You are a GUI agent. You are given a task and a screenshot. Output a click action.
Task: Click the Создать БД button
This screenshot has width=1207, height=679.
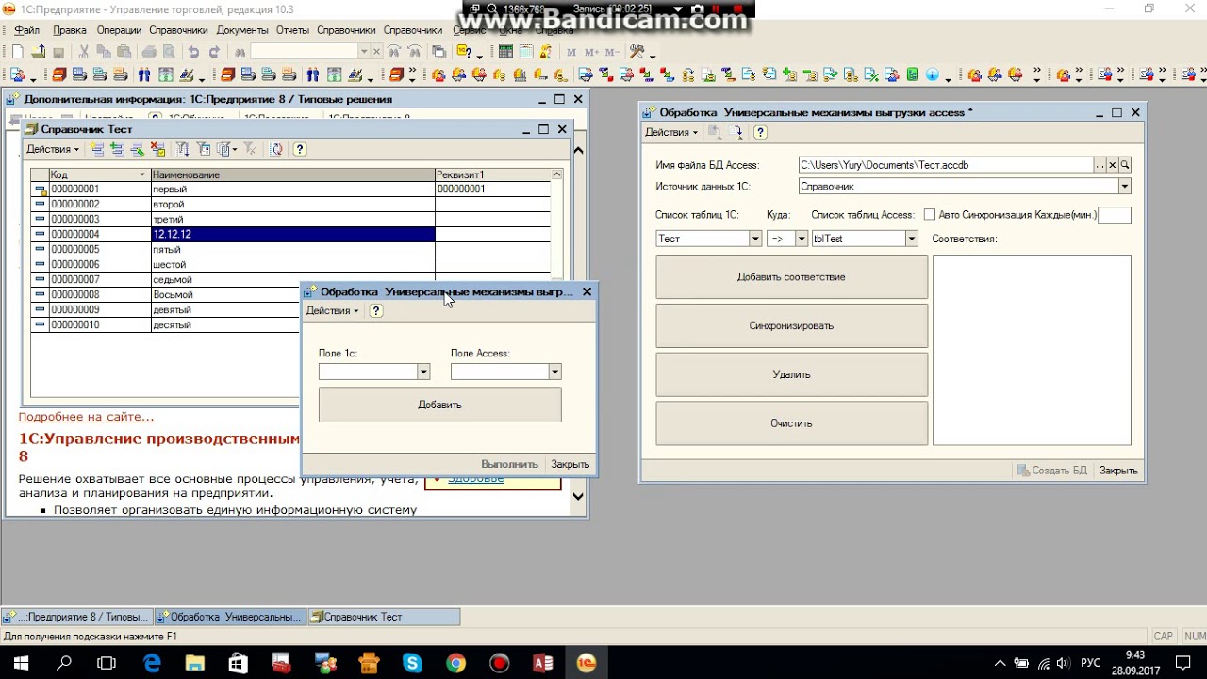point(1052,471)
